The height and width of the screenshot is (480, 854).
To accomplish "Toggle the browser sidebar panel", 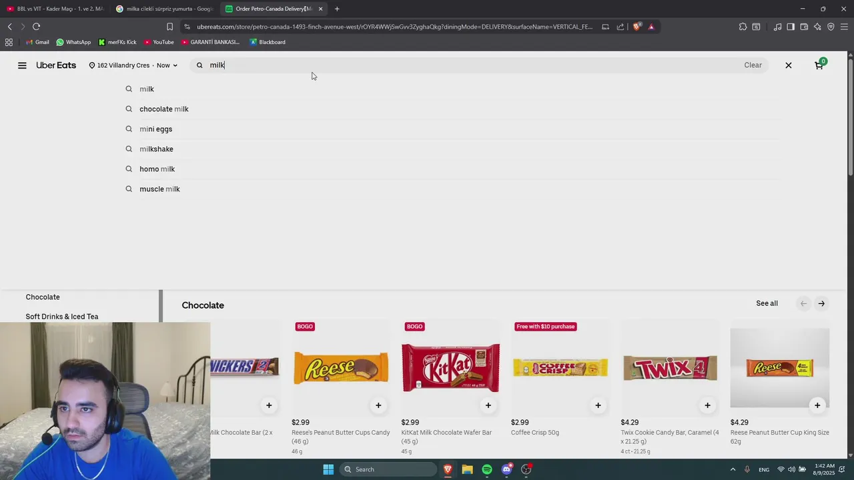I will coord(791,27).
